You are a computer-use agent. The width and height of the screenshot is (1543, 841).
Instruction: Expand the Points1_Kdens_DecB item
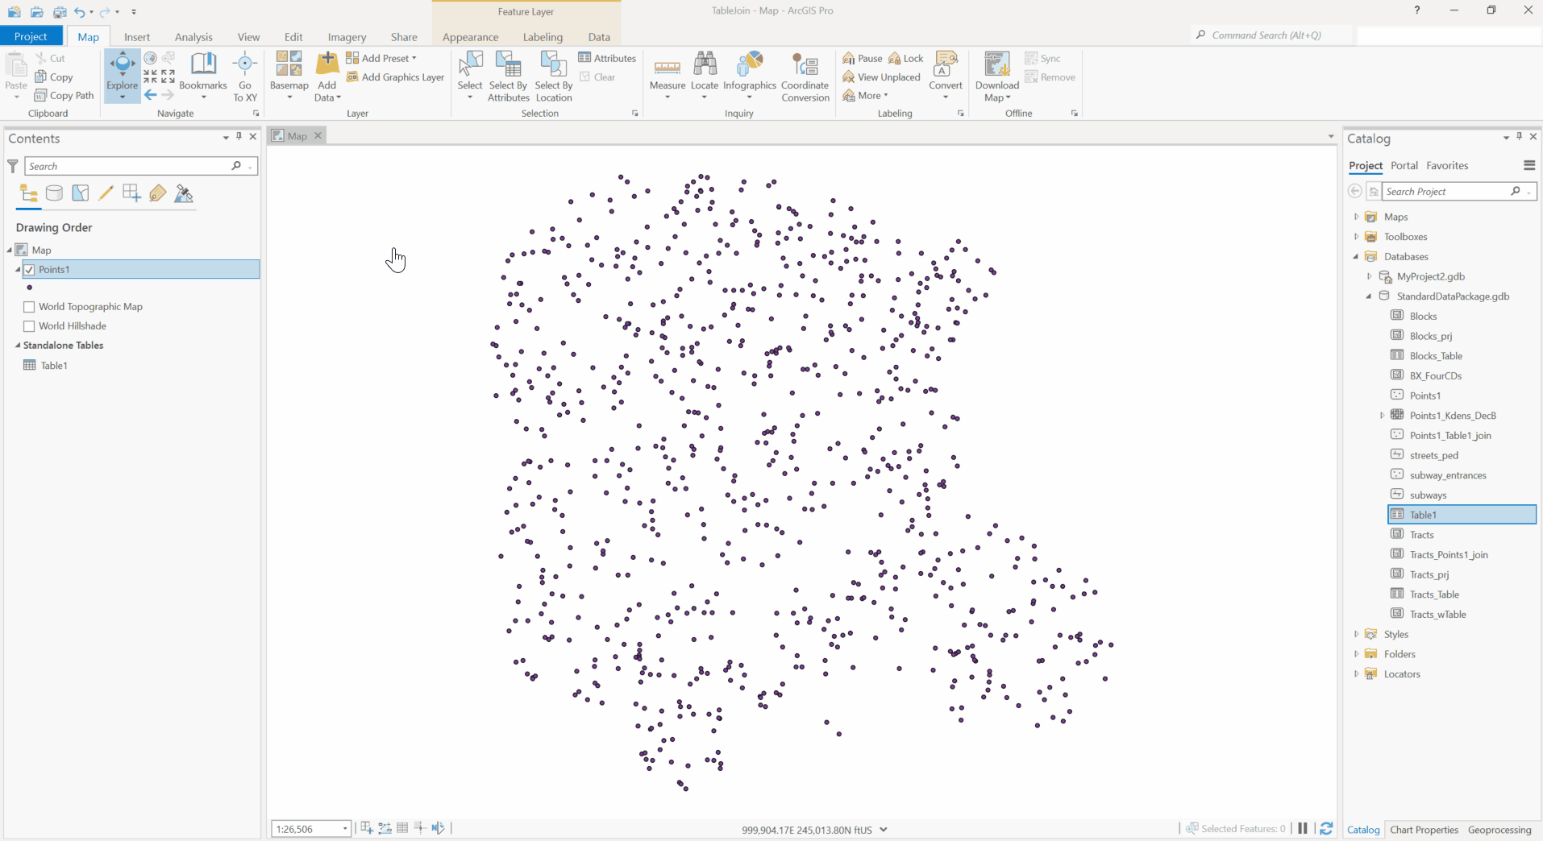[1382, 416]
